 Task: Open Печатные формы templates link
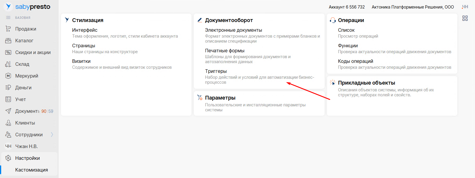click(225, 51)
